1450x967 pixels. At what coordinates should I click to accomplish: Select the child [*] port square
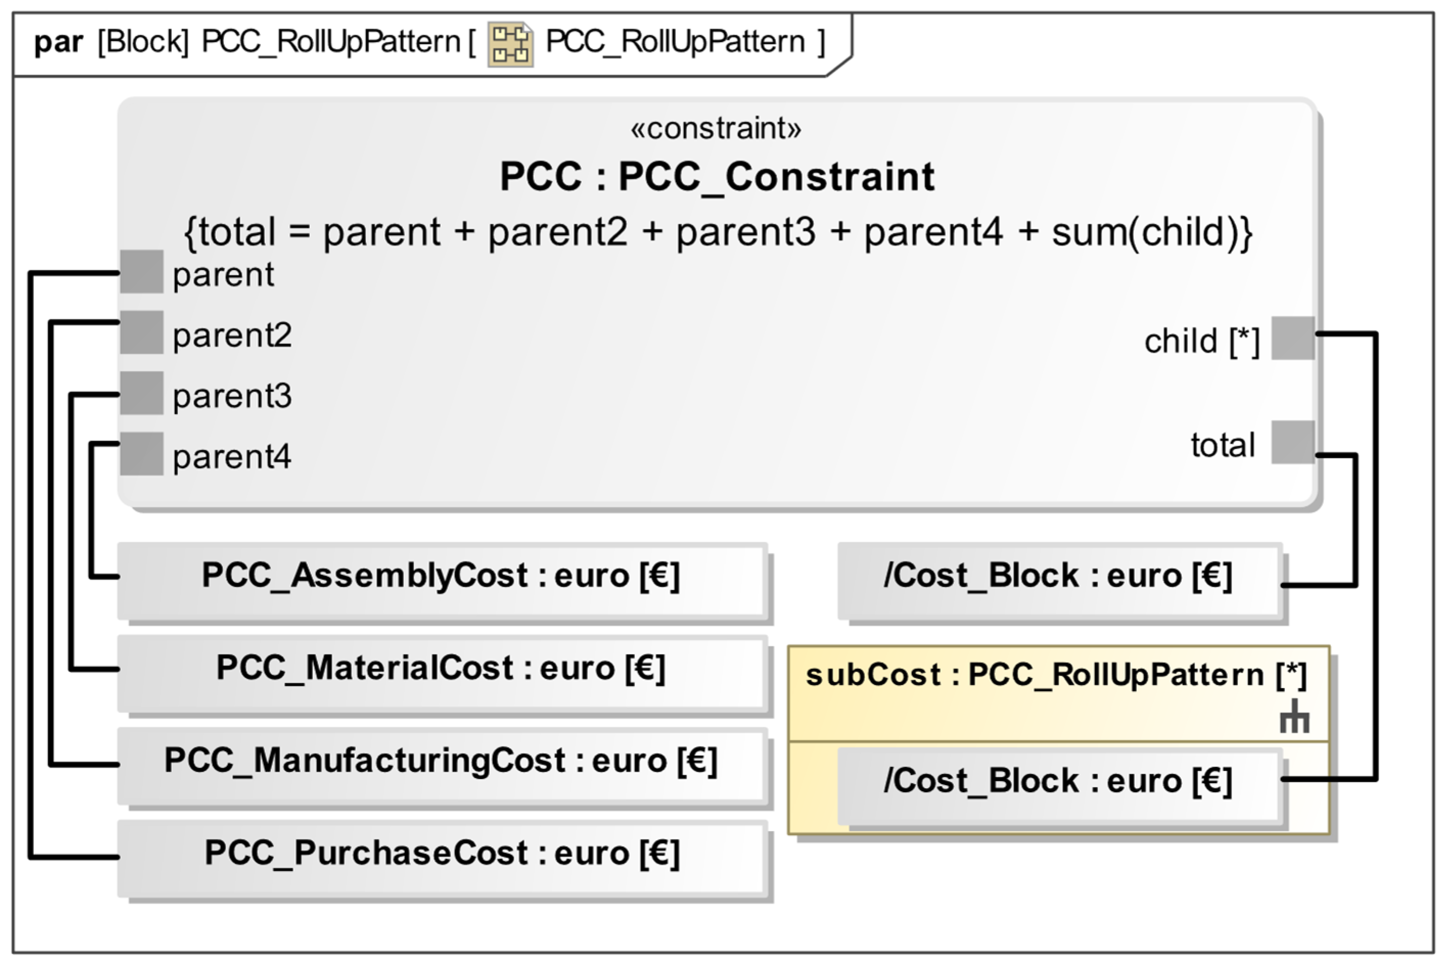[1293, 338]
